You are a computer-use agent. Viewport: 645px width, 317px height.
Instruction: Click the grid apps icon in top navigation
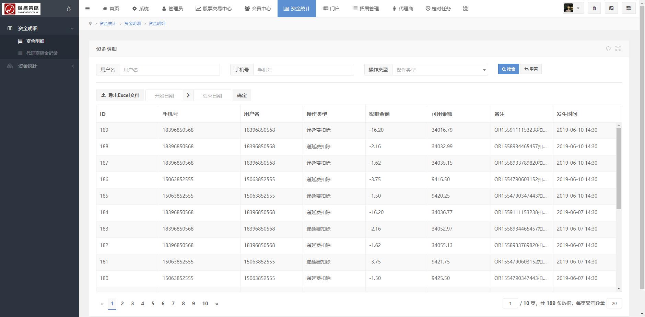coord(466,8)
